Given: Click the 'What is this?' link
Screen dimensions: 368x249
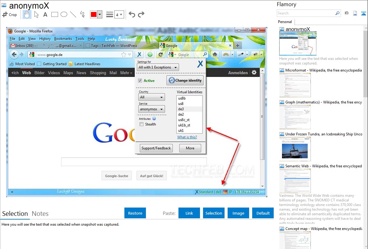Looking at the screenshot, I should point(187,137).
